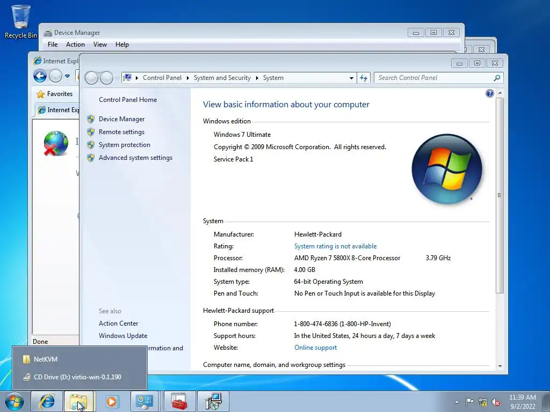Image resolution: width=550 pixels, height=412 pixels.
Task: Open the blue help question mark
Action: pos(490,93)
